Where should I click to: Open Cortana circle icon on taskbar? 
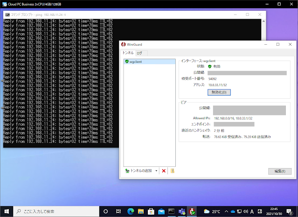click(106, 211)
